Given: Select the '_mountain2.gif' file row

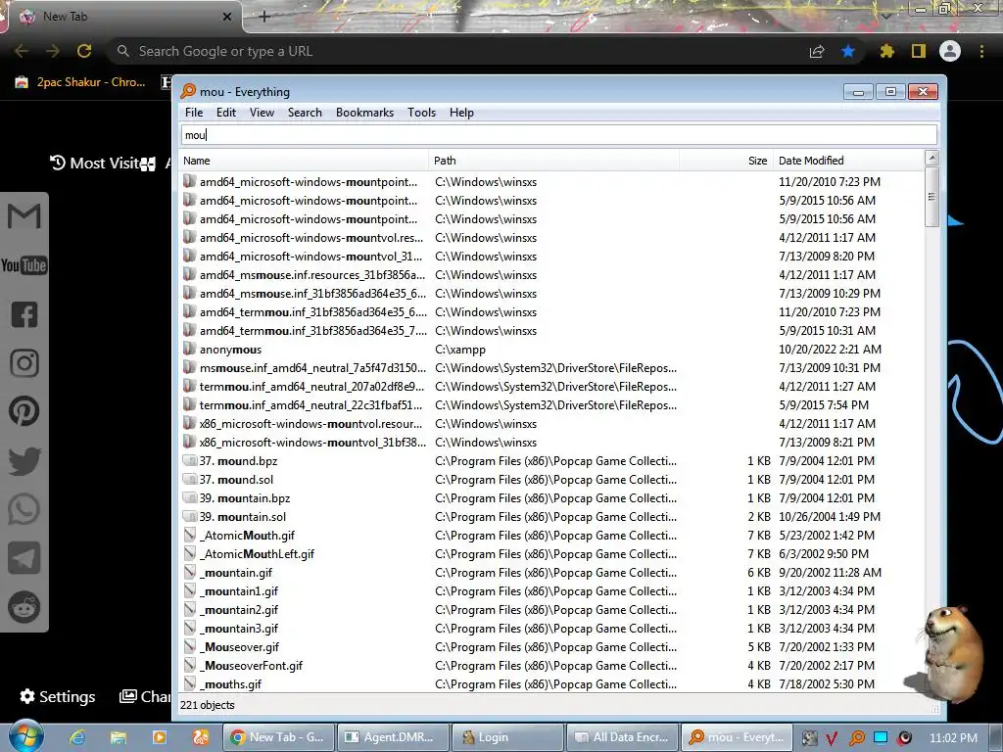Looking at the screenshot, I should (x=552, y=609).
